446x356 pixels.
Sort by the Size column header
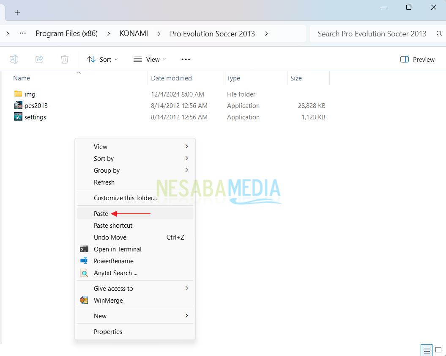click(296, 78)
